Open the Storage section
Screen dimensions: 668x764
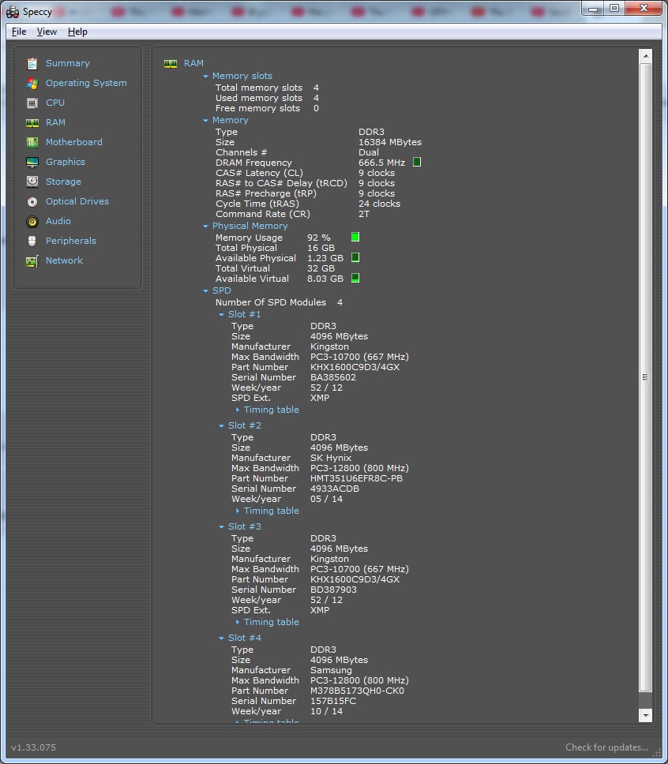(x=63, y=182)
